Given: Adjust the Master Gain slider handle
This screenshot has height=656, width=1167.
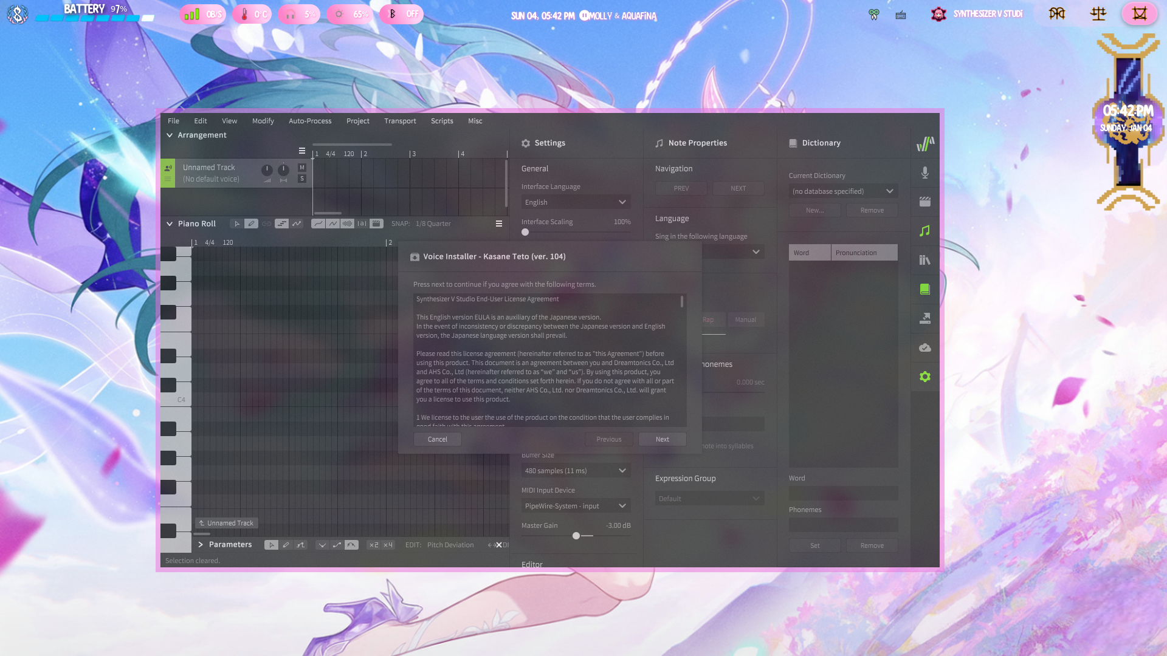Looking at the screenshot, I should pos(576,536).
